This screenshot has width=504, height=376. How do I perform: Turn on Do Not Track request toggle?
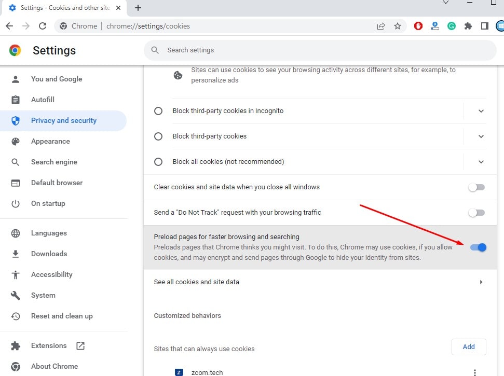click(476, 213)
